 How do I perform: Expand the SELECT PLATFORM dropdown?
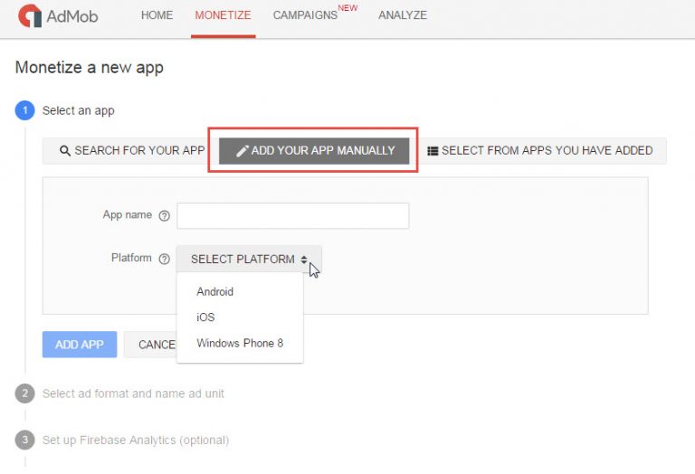(248, 260)
